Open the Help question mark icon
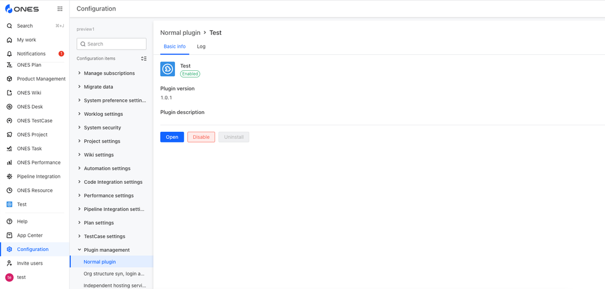605x289 pixels. tap(9, 222)
